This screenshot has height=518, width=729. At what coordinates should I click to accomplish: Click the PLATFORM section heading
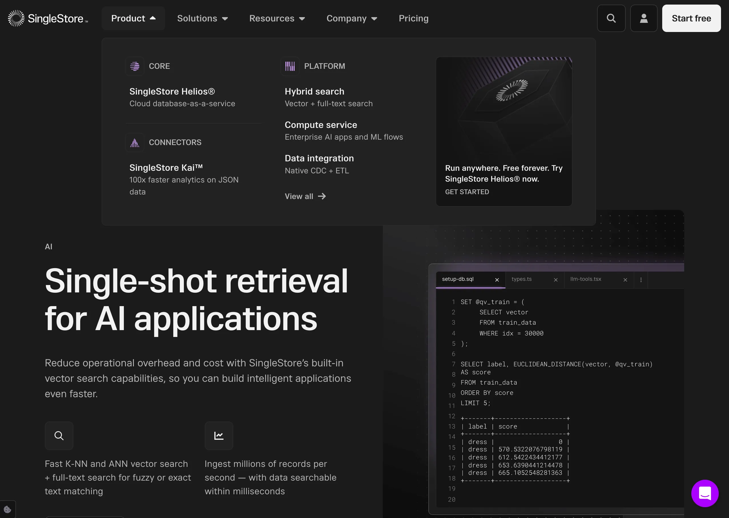[325, 66]
